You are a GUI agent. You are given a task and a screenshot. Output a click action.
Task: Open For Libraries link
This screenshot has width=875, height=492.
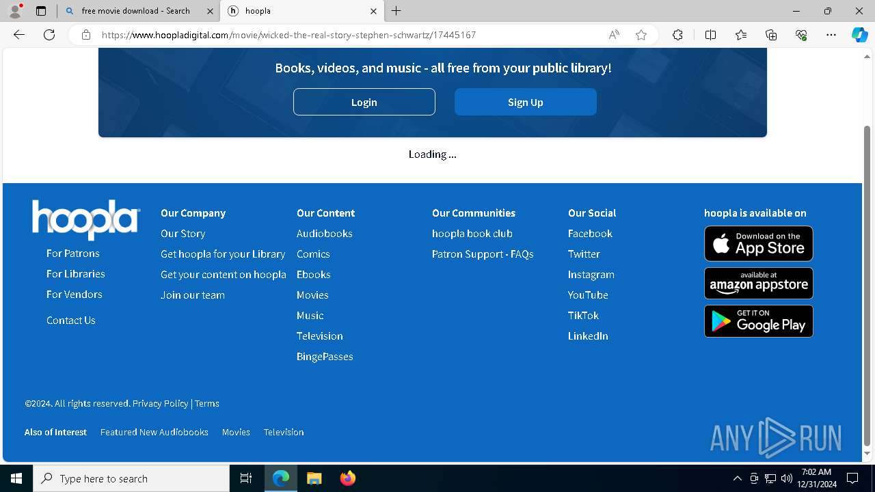76,273
